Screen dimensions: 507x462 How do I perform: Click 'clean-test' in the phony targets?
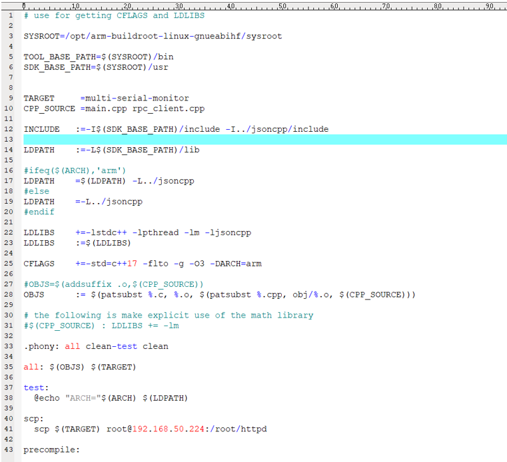[111, 346]
